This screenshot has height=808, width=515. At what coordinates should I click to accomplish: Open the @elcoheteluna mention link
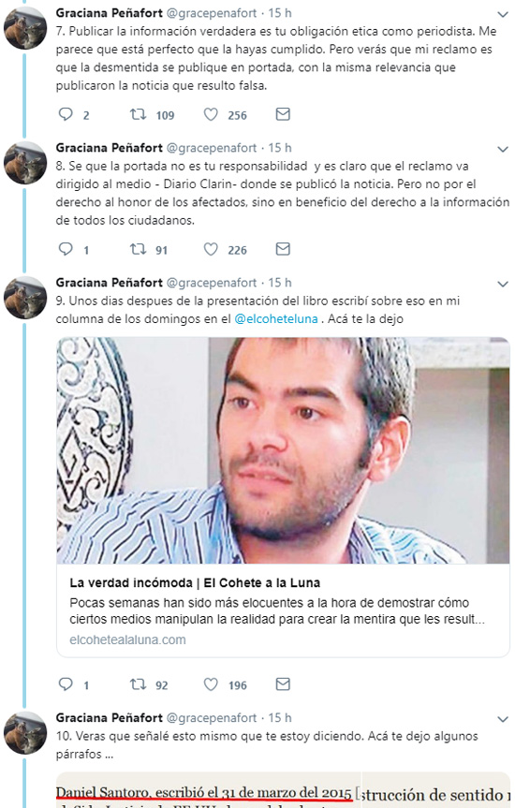pyautogui.click(x=276, y=319)
